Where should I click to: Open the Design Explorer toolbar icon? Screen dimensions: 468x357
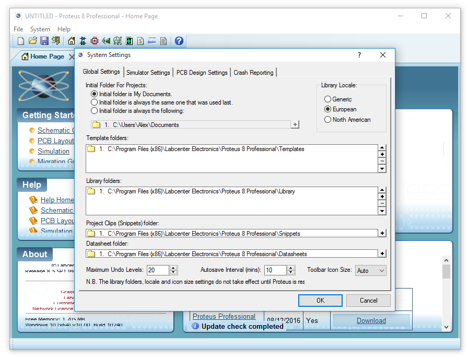coord(129,41)
